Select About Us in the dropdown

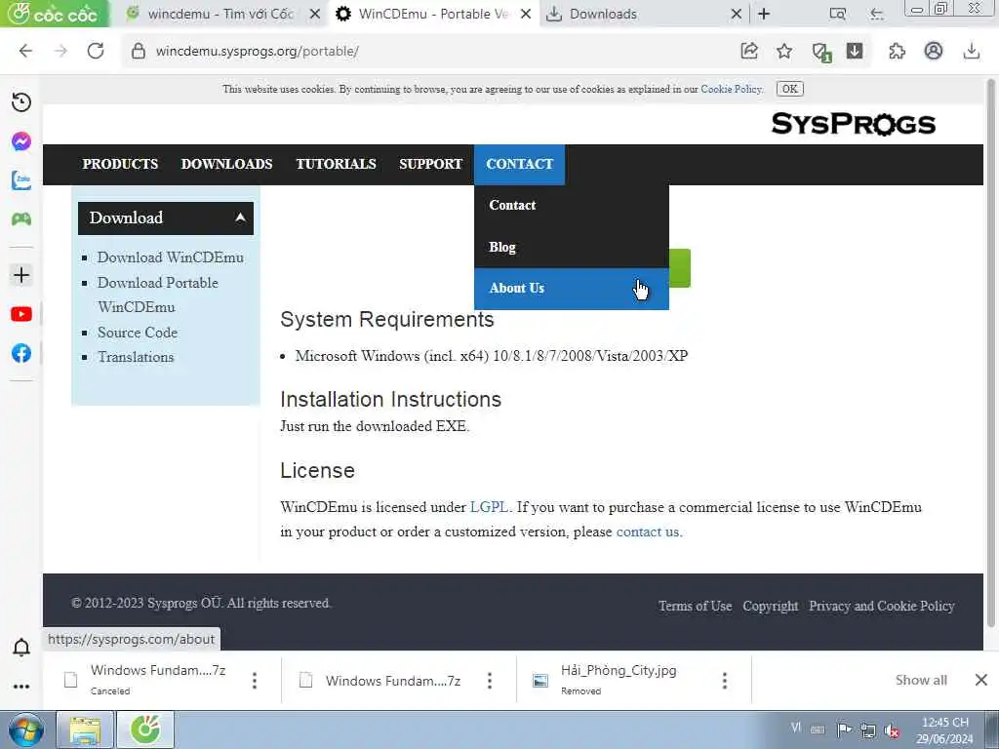tap(572, 289)
